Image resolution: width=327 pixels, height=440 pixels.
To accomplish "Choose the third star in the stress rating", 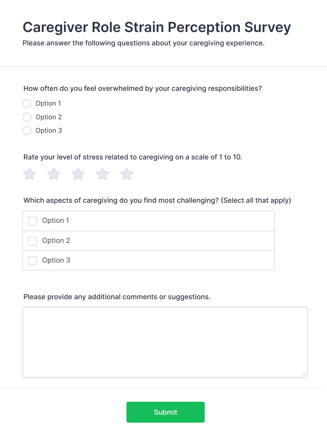I will tap(78, 174).
